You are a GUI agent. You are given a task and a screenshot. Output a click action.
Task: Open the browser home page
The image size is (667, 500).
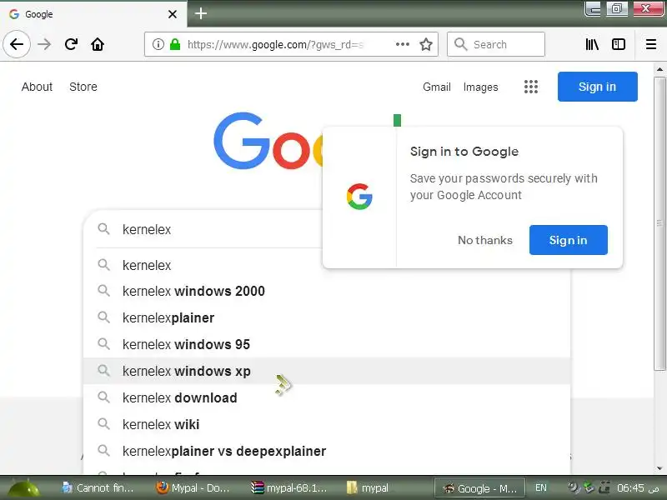(98, 44)
